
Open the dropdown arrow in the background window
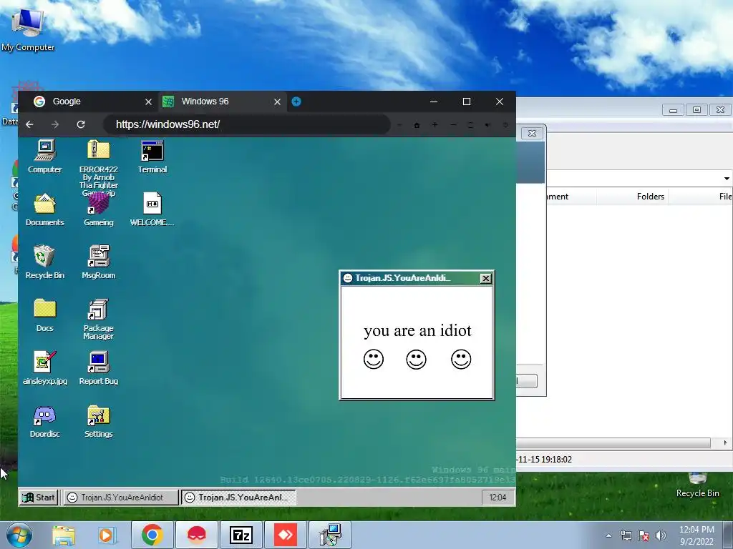[x=727, y=178]
